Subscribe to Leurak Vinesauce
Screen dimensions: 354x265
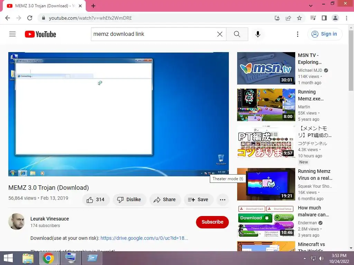tap(212, 222)
